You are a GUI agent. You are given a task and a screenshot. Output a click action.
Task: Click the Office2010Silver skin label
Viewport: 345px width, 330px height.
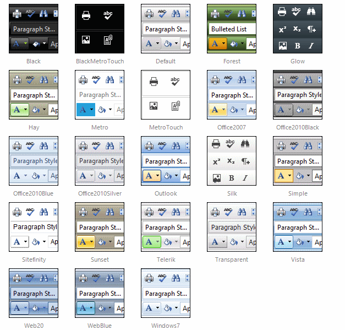point(100,193)
